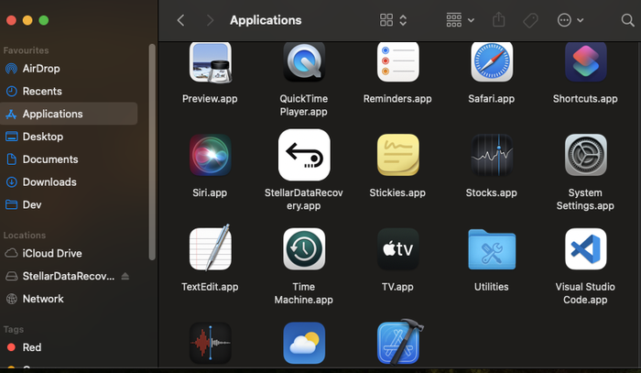
Task: Select the Reminders.app icon
Action: [x=397, y=61]
